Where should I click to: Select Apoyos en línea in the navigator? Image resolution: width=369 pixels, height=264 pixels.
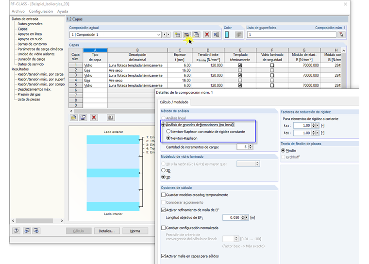[30, 34]
